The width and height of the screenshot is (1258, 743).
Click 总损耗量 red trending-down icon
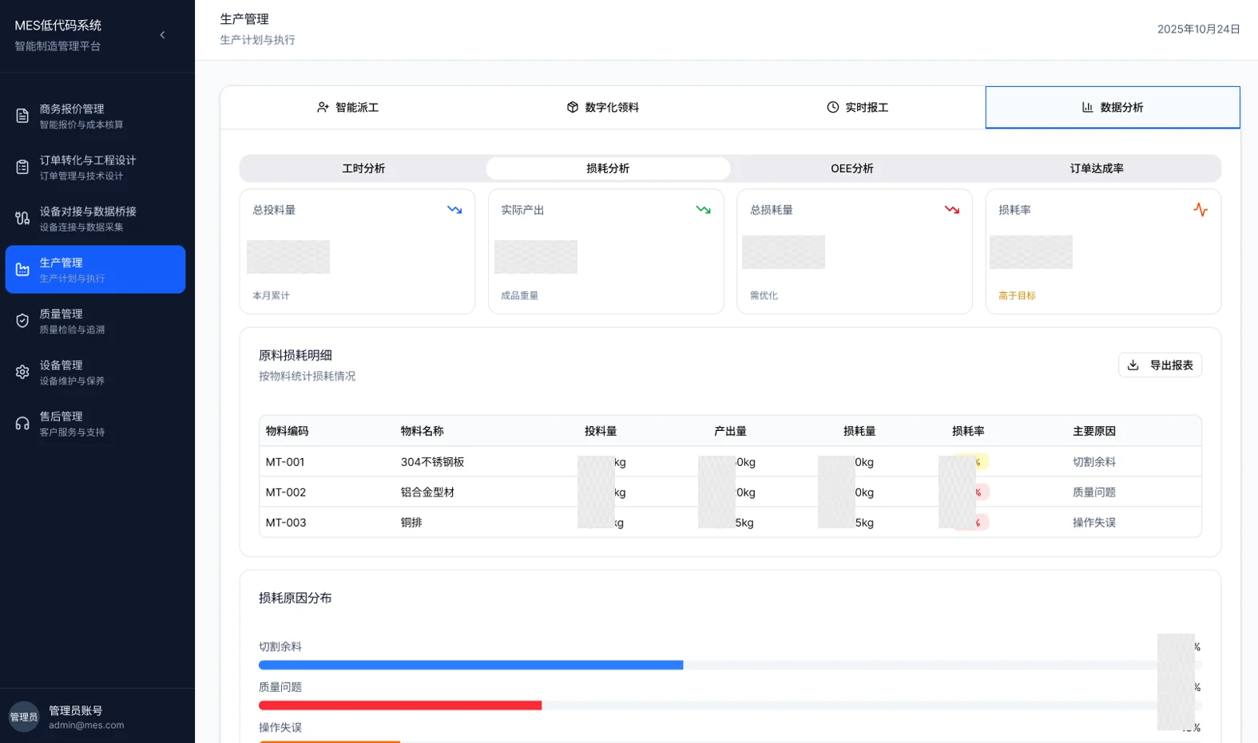point(951,210)
